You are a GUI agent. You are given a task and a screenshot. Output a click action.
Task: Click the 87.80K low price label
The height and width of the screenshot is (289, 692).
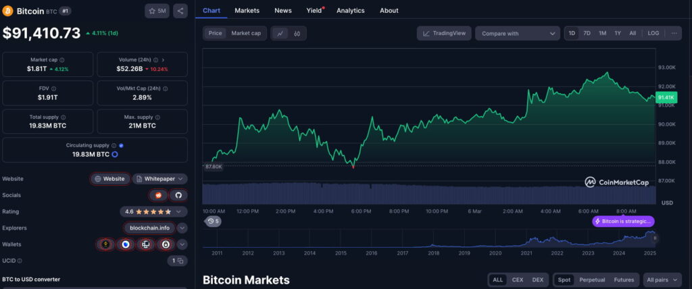pyautogui.click(x=214, y=166)
